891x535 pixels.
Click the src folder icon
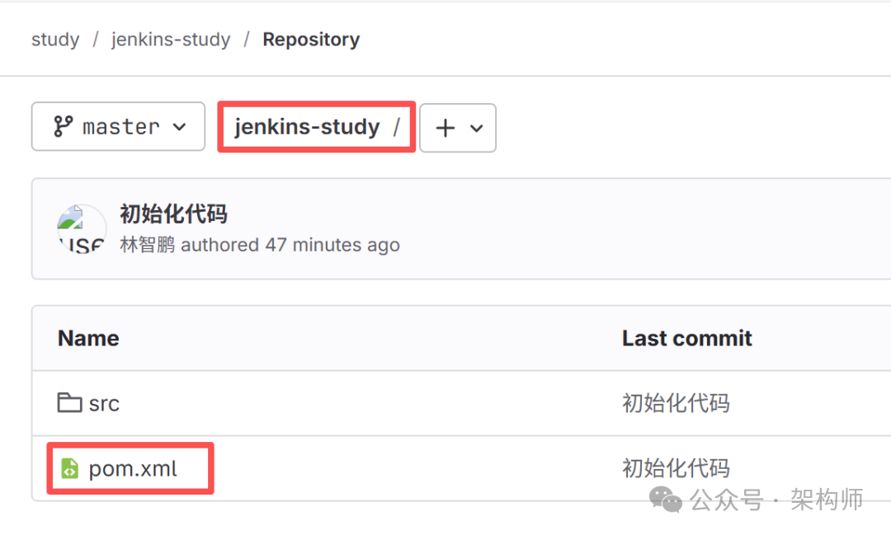pyautogui.click(x=69, y=402)
